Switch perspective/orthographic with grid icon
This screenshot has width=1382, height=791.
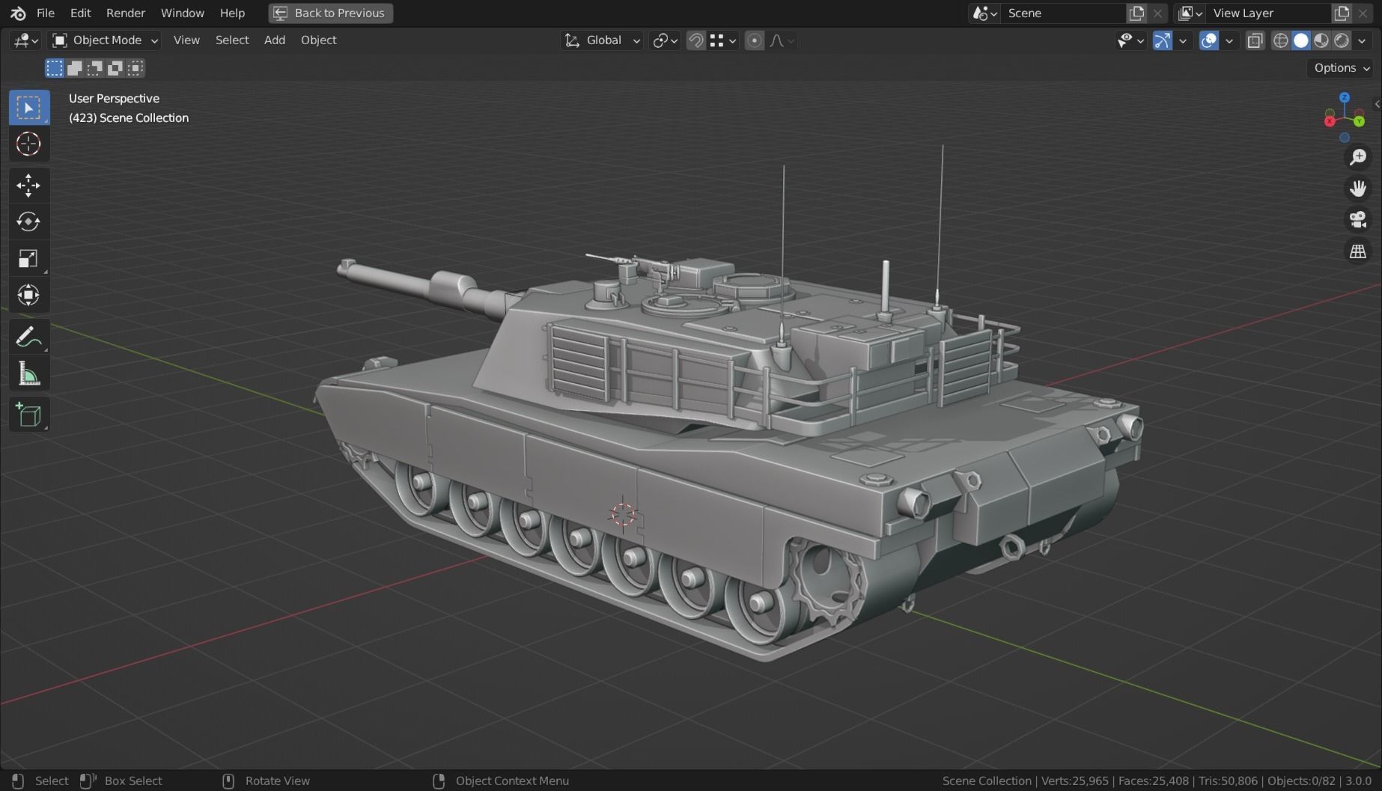click(1357, 251)
